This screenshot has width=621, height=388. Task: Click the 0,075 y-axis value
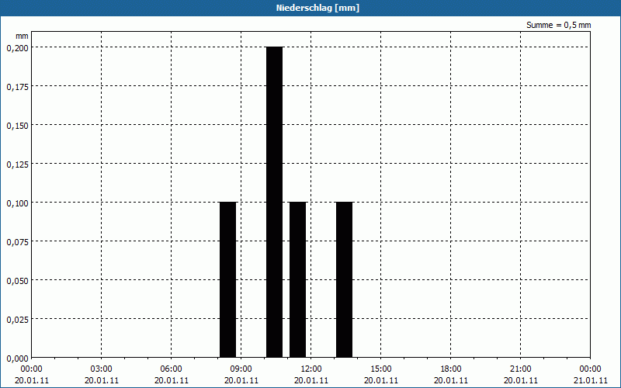[x=17, y=242]
